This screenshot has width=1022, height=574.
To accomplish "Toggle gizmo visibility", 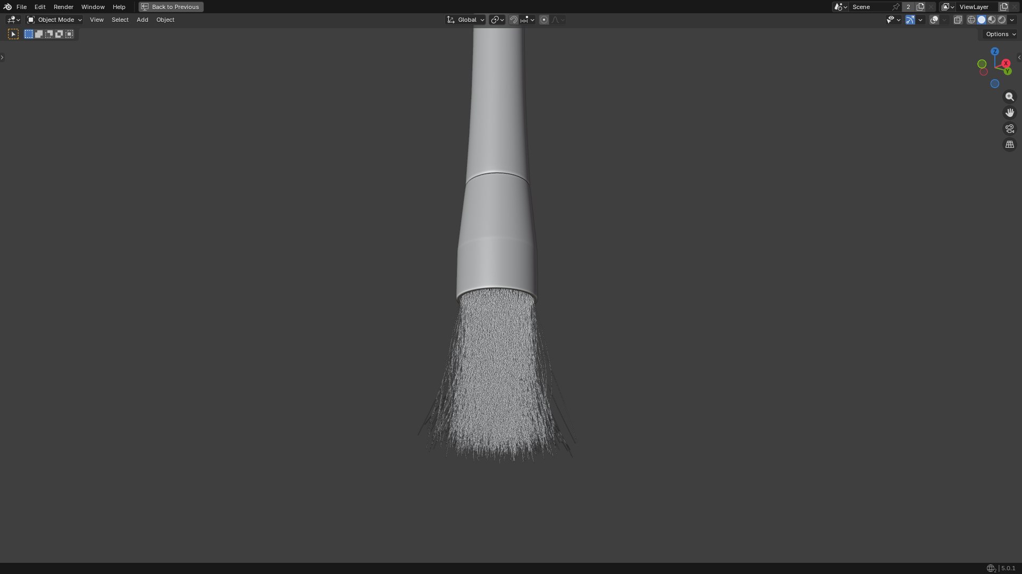I will 910,20.
